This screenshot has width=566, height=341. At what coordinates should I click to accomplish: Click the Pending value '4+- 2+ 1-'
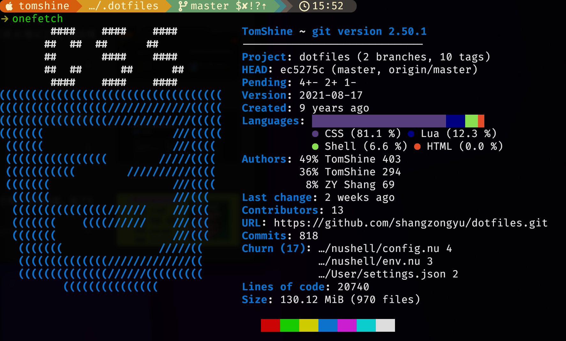click(328, 82)
